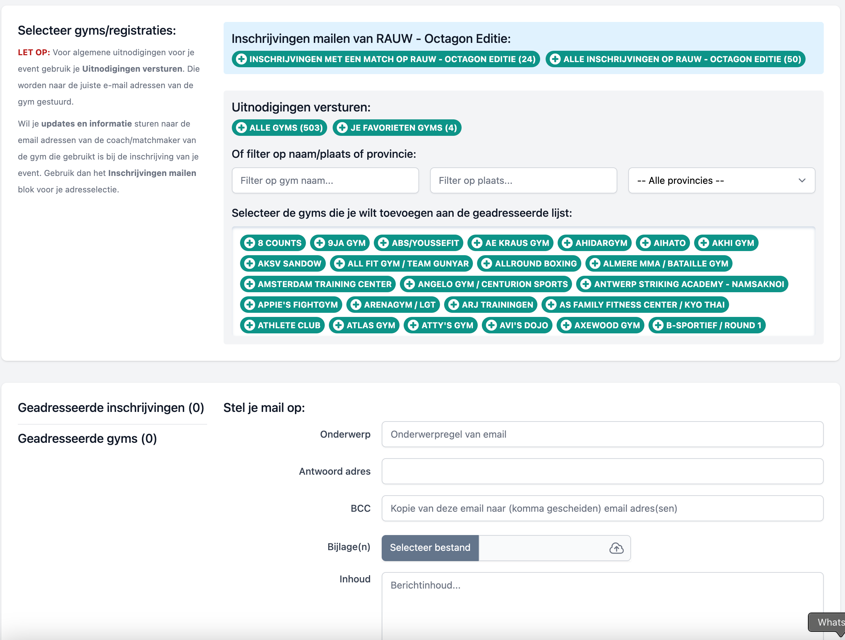The image size is (845, 640).
Task: Click plus icon on ABS/Youssefit
Action: [383, 243]
